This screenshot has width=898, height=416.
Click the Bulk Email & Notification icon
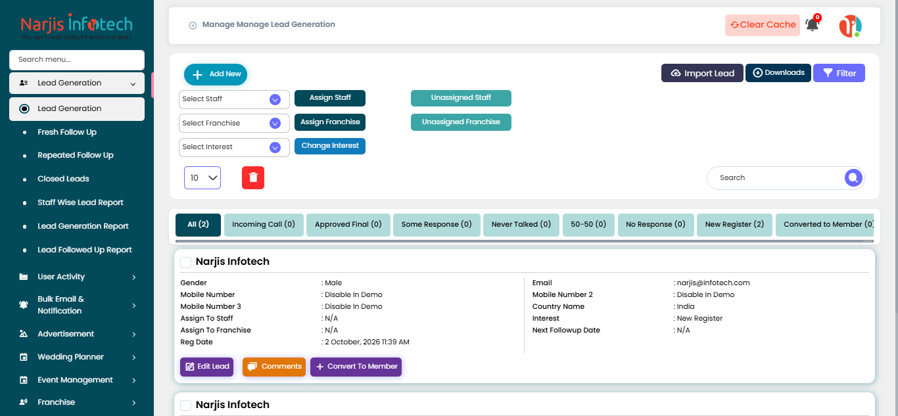(24, 305)
